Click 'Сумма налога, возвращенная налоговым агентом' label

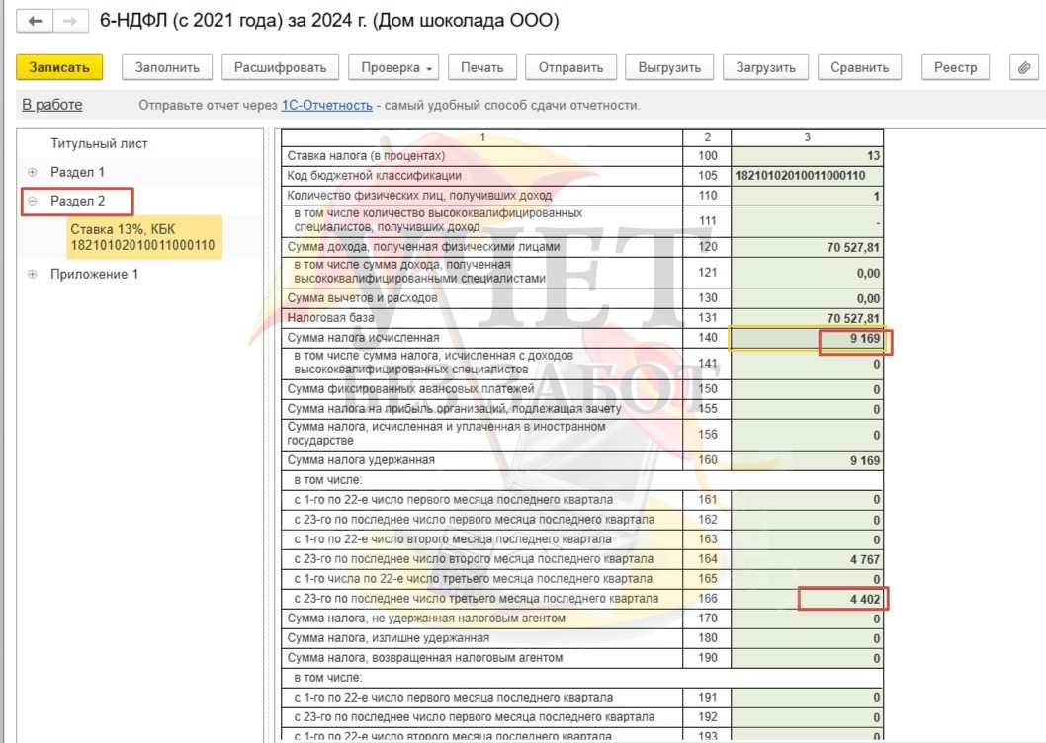[425, 658]
